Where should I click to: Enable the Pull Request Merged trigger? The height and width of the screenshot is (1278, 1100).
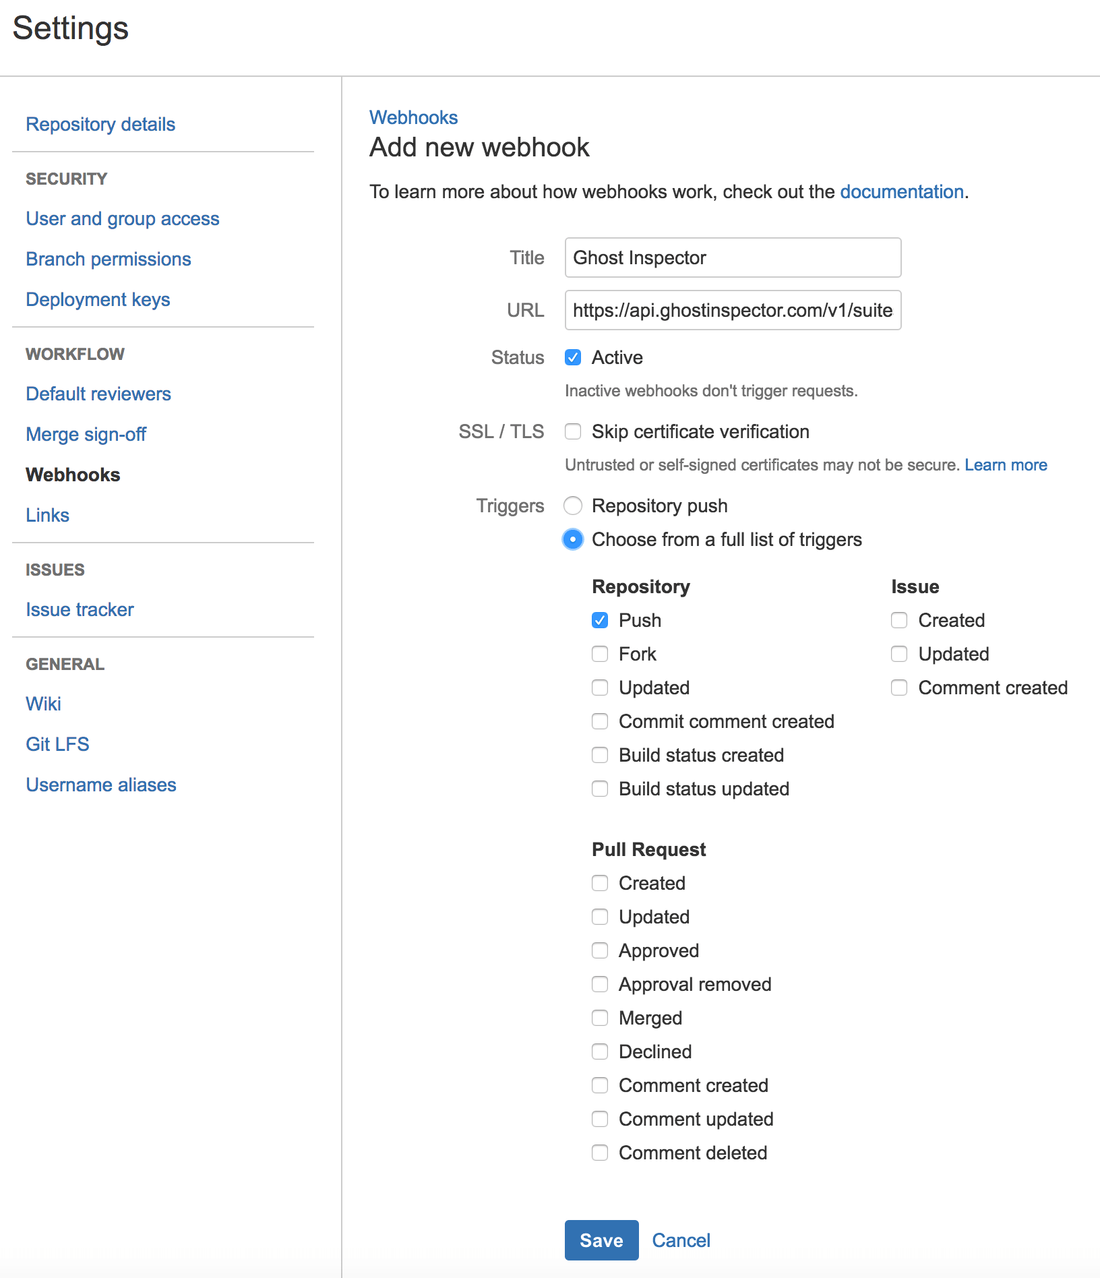[600, 1018]
